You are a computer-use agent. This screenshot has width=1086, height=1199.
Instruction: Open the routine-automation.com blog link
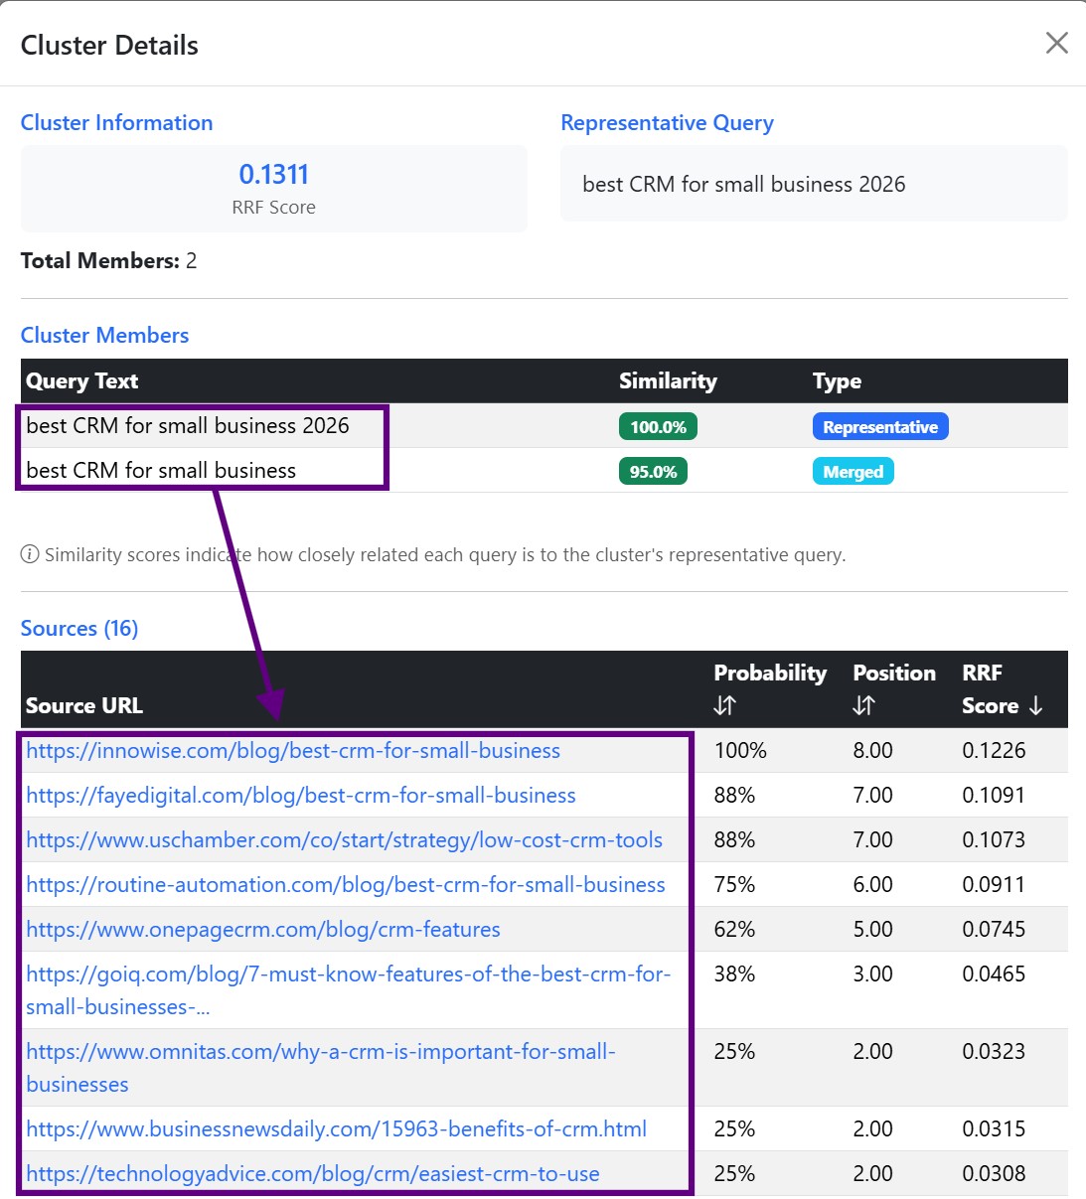346,885
